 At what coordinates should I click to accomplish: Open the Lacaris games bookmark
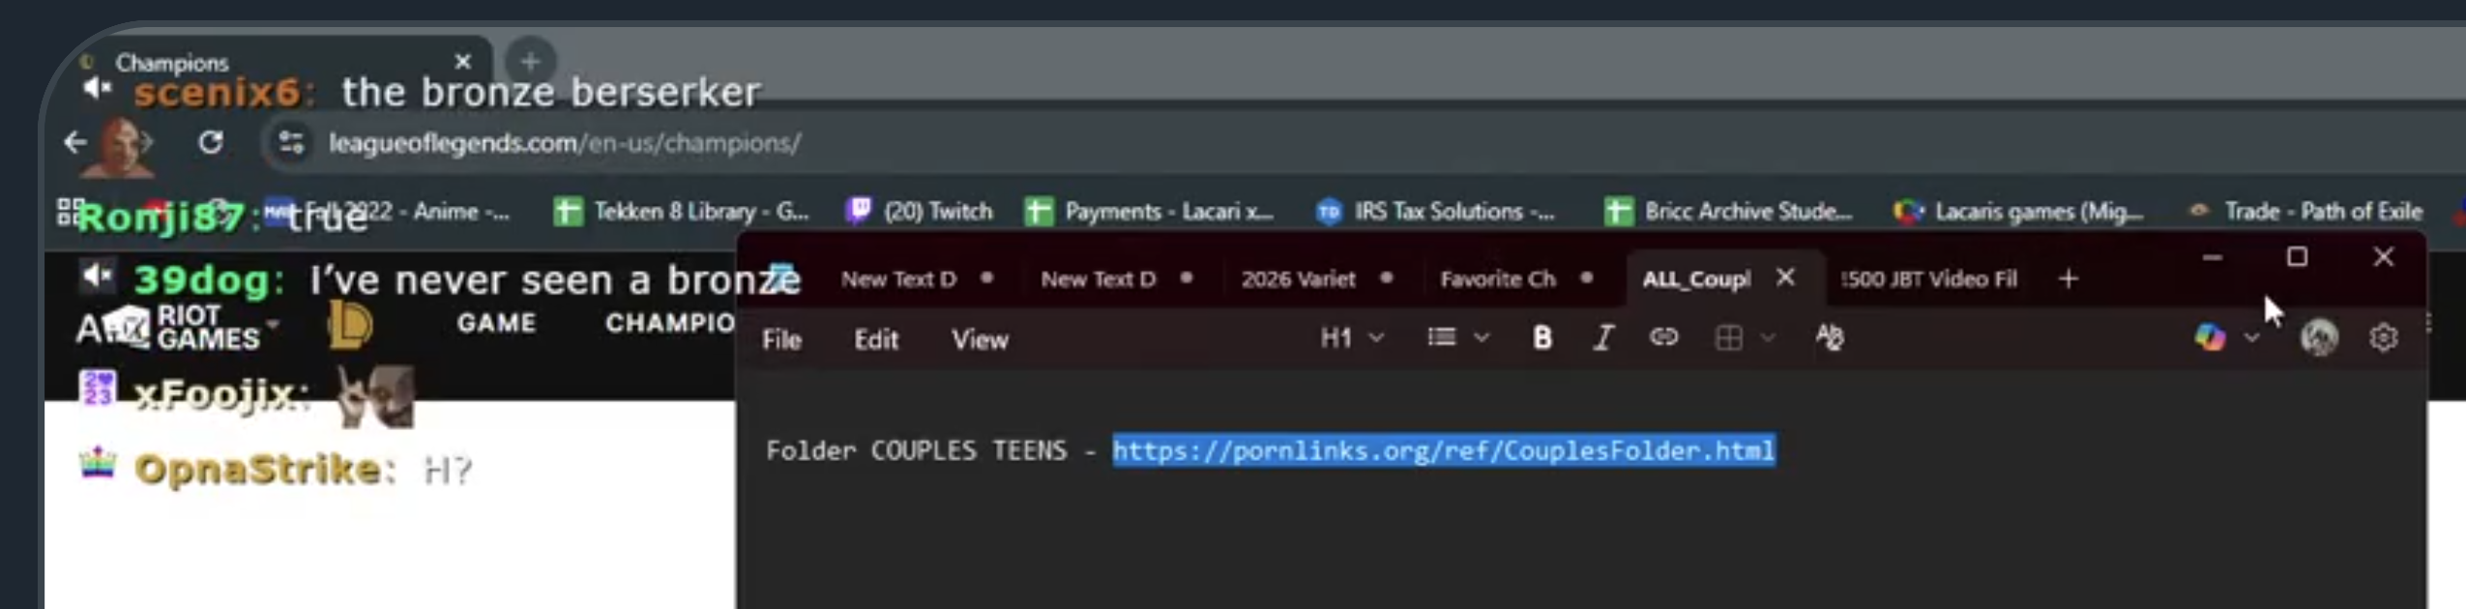coord(2019,212)
